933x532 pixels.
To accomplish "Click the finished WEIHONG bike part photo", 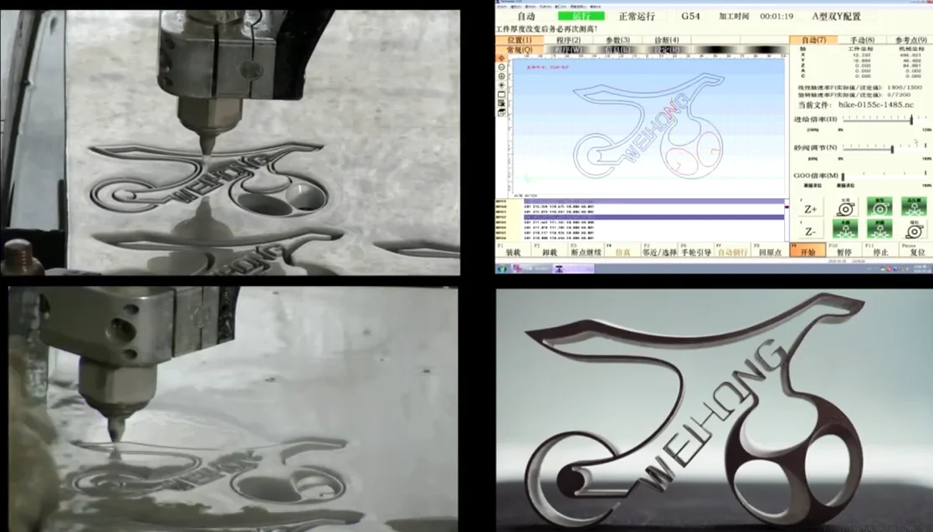I will tap(714, 411).
